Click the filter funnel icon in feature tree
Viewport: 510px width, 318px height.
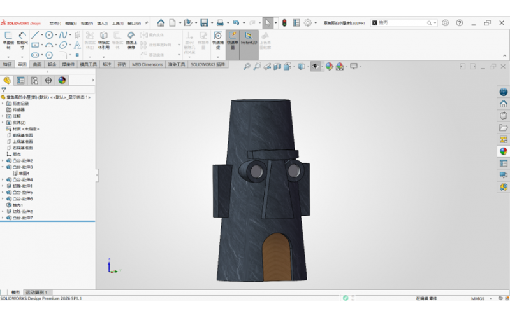(x=4, y=90)
